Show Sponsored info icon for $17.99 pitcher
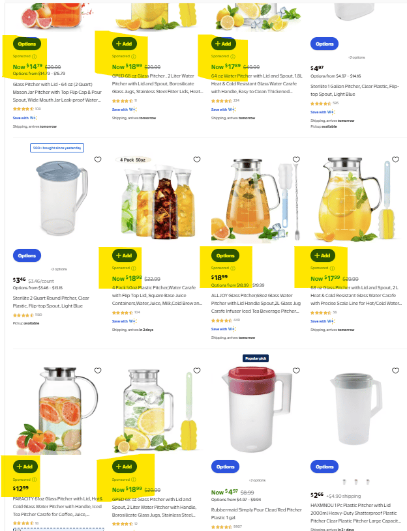The height and width of the screenshot is (531, 407). (332, 268)
